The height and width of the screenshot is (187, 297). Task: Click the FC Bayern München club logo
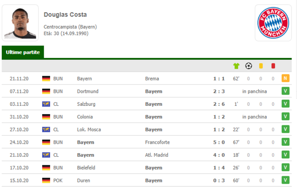click(273, 23)
